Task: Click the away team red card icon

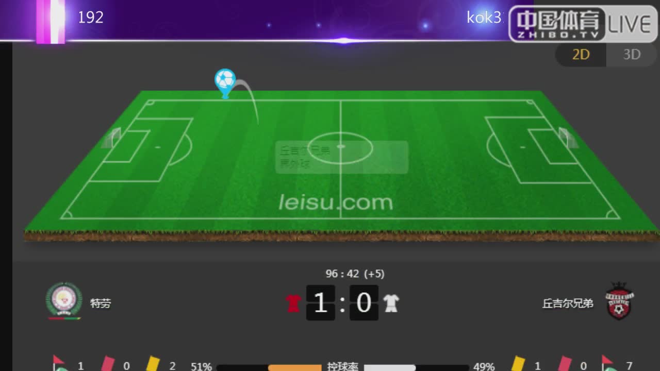Action: 564,364
